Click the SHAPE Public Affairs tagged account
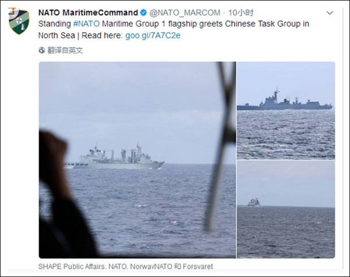 [71, 267]
